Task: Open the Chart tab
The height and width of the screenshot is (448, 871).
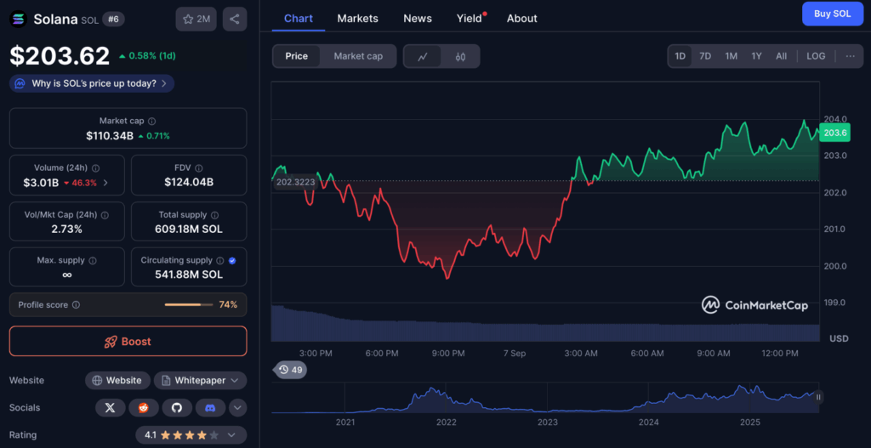Action: tap(299, 19)
